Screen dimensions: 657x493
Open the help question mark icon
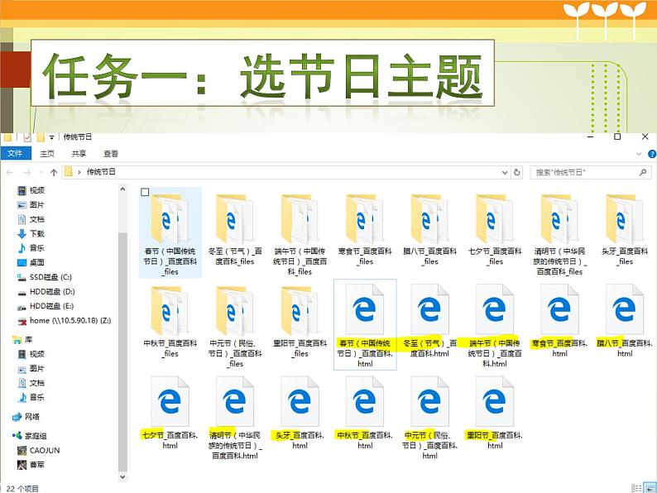pyautogui.click(x=651, y=154)
